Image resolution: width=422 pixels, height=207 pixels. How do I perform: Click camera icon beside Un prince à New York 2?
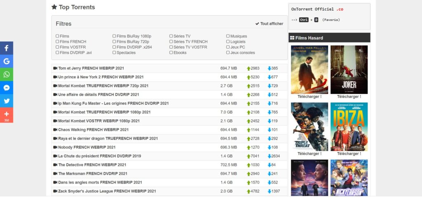point(55,77)
